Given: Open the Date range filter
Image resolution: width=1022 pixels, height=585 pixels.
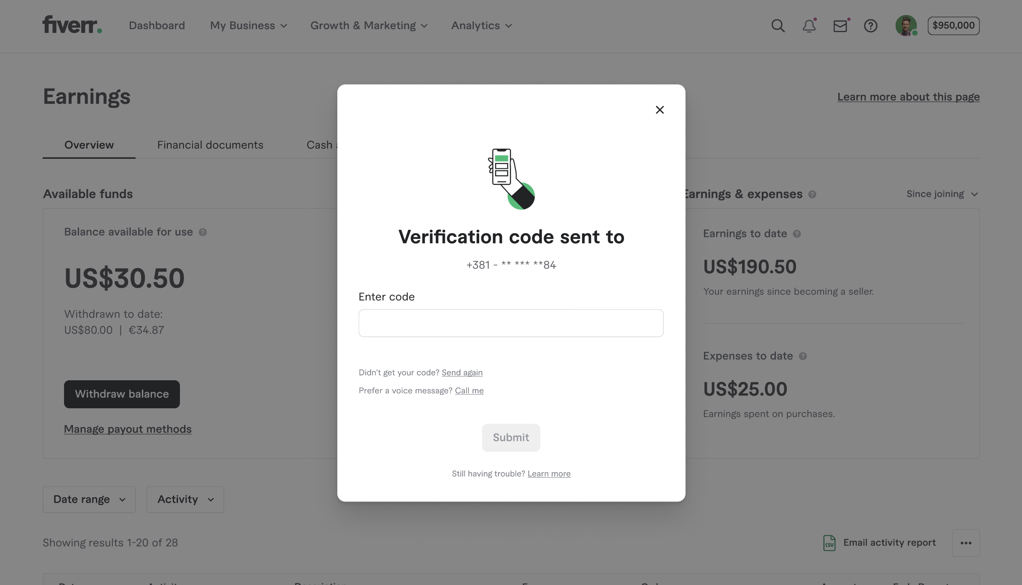Looking at the screenshot, I should (x=89, y=499).
